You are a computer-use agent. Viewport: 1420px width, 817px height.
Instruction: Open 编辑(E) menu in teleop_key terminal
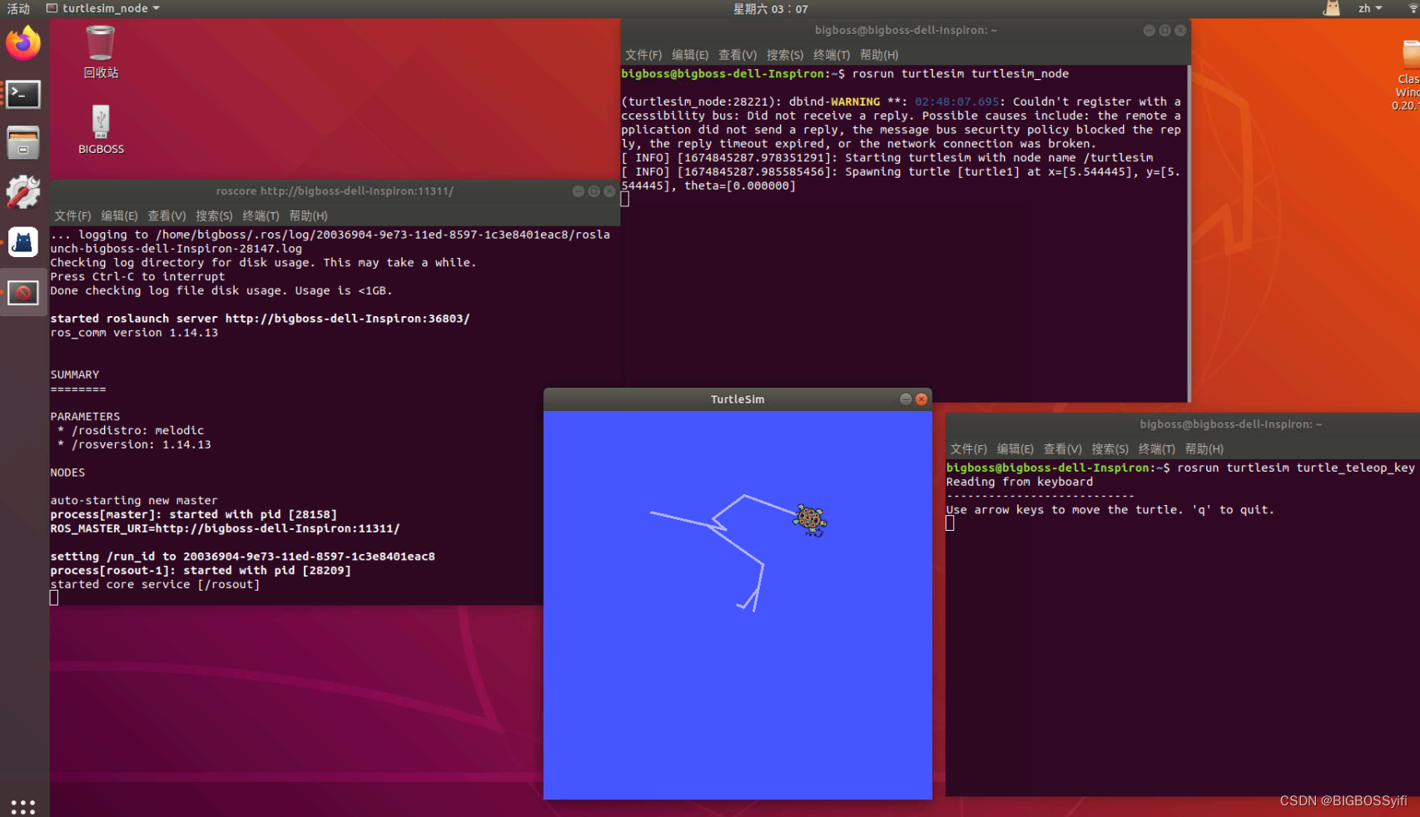[x=1015, y=449]
